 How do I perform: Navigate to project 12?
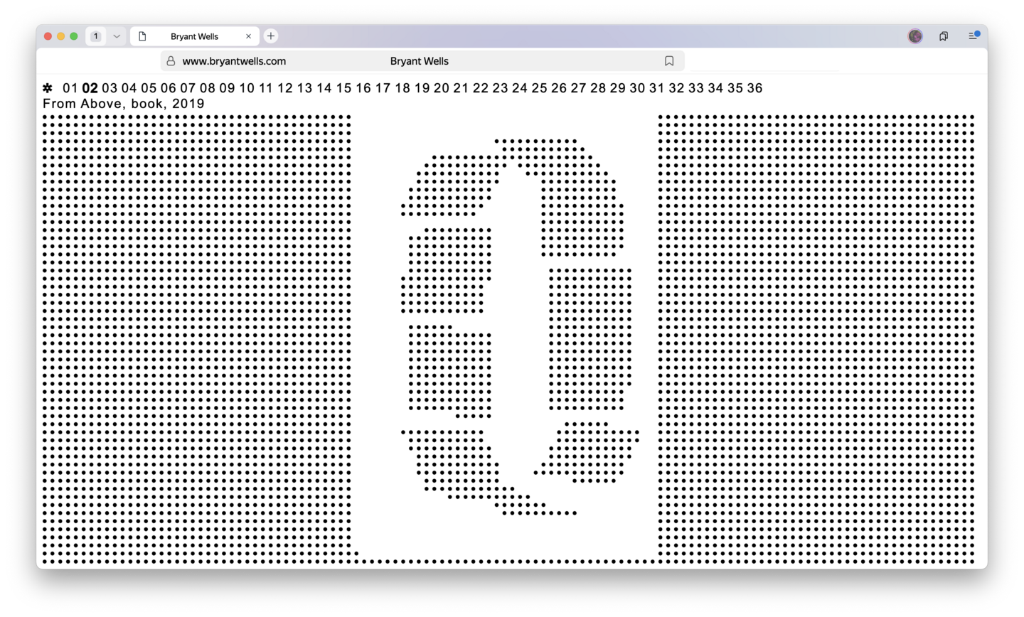(x=285, y=88)
